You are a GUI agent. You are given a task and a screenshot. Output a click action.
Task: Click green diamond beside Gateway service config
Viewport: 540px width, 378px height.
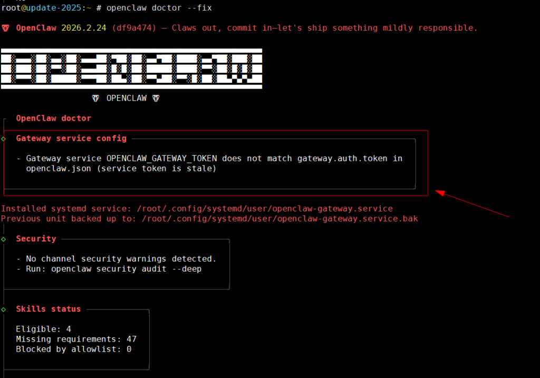4,139
